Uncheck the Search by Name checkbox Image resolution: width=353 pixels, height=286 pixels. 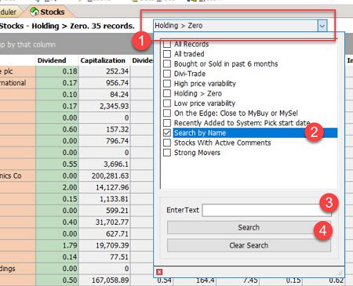167,132
